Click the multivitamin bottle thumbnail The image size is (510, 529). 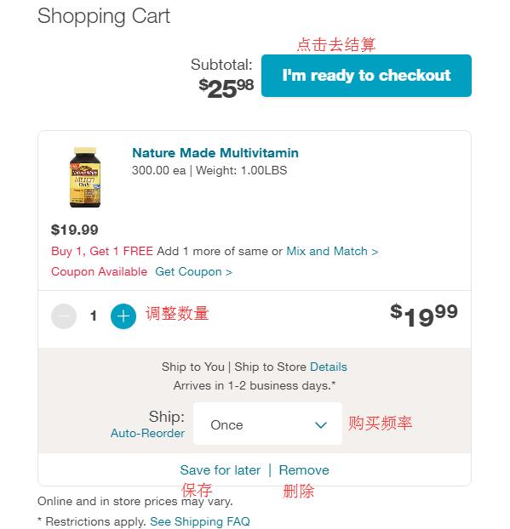pos(85,177)
